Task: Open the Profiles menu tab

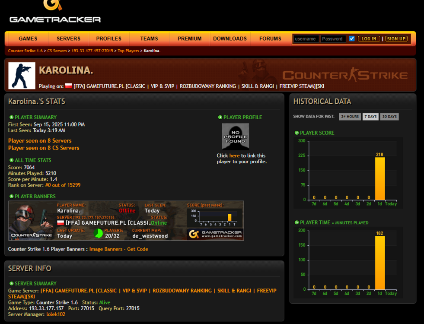Action: [x=108, y=38]
